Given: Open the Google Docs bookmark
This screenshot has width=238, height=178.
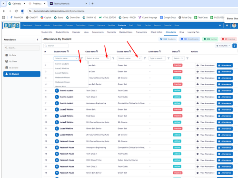Looking at the screenshot, I should (x=168, y=18).
